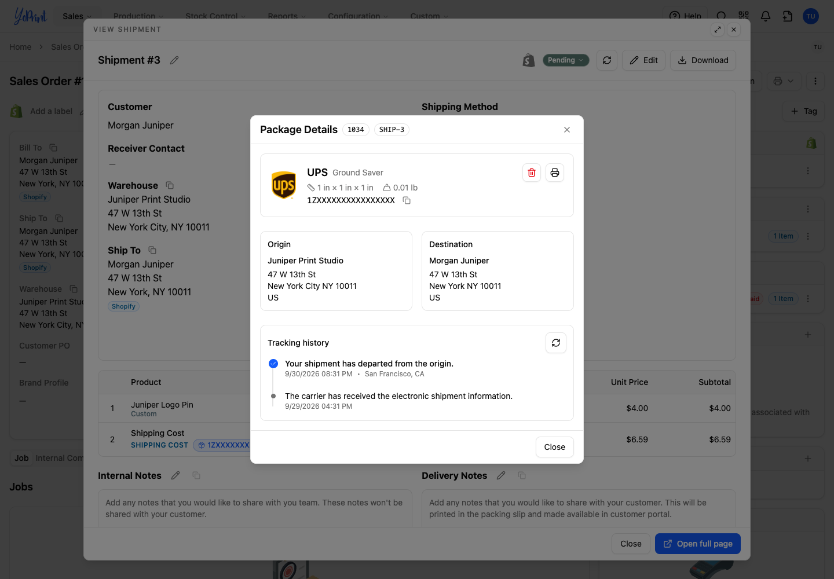This screenshot has height=579, width=834.
Task: Open the Custom menu
Action: [x=429, y=16]
